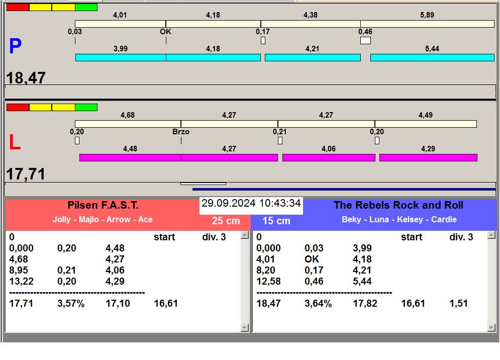
Task: Click the 15 cm jump height label
Action: (x=276, y=221)
